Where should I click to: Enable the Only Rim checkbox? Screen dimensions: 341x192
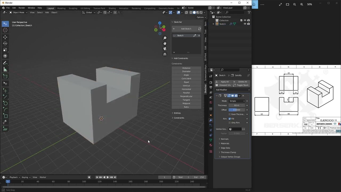click(x=230, y=123)
